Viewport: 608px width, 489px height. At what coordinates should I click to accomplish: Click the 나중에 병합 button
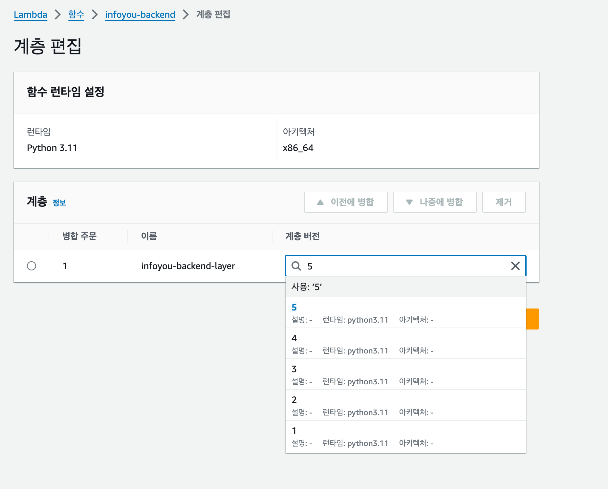pyautogui.click(x=435, y=202)
